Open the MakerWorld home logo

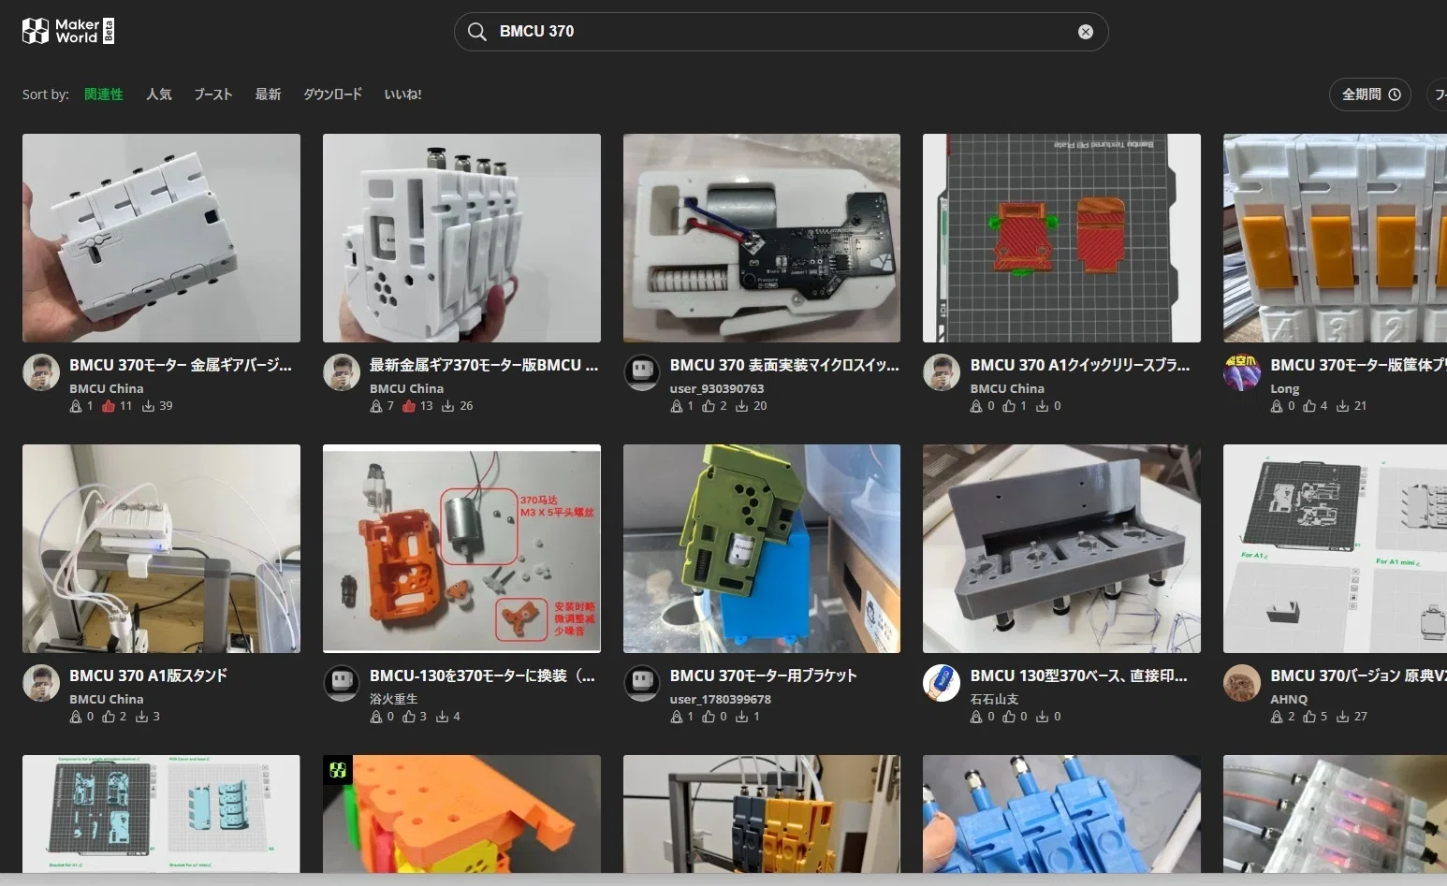68,31
